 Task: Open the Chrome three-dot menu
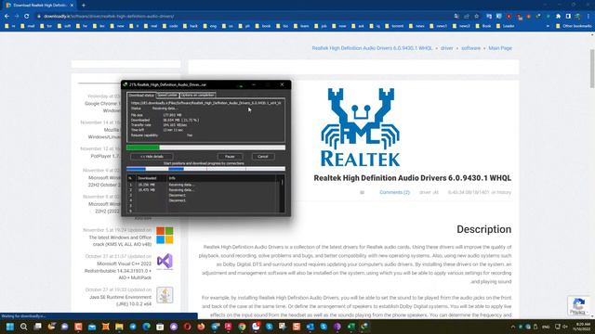(588, 17)
